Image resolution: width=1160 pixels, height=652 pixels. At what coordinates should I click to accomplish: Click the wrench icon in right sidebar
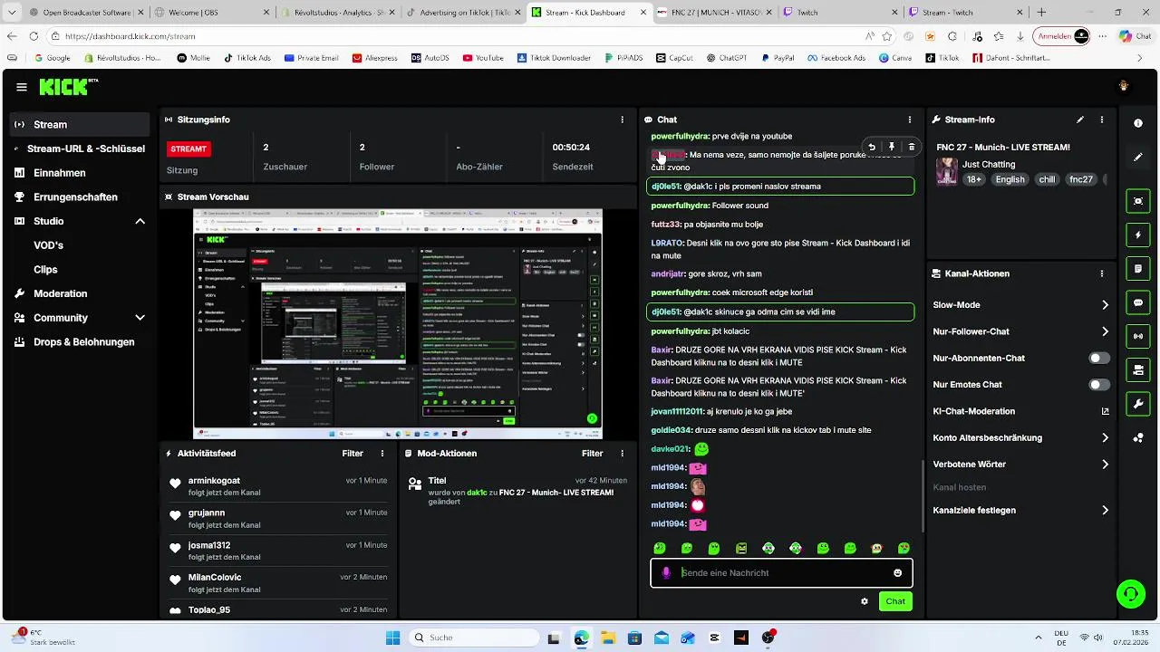pos(1138,403)
